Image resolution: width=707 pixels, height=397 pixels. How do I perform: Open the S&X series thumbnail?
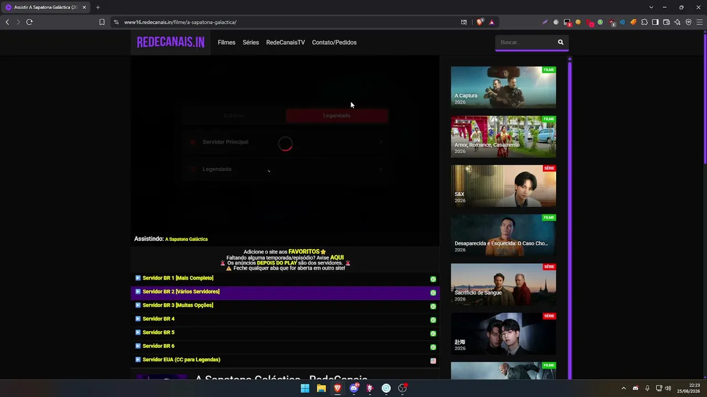coord(503,186)
